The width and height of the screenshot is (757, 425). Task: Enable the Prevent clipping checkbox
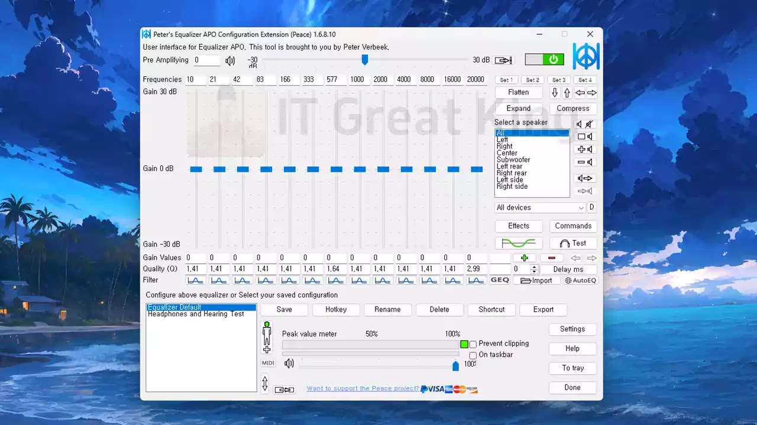[473, 344]
